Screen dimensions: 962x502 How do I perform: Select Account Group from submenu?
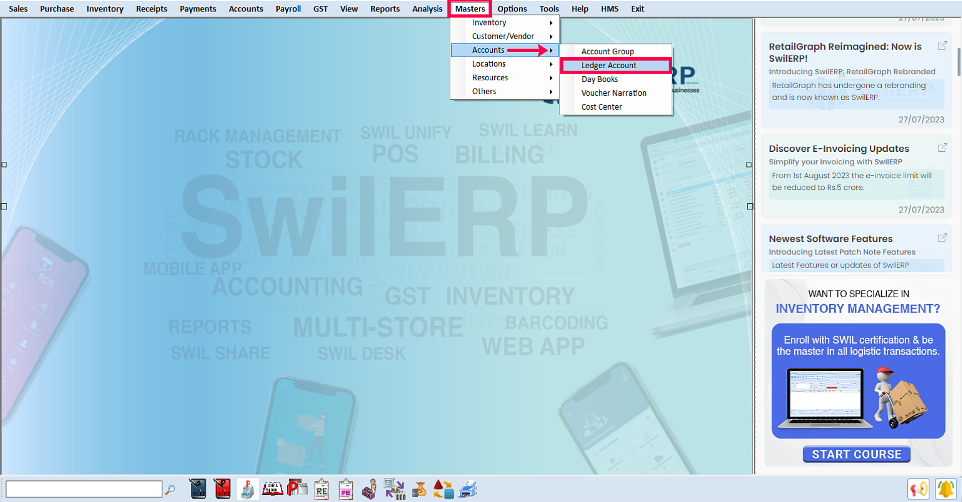click(616, 51)
